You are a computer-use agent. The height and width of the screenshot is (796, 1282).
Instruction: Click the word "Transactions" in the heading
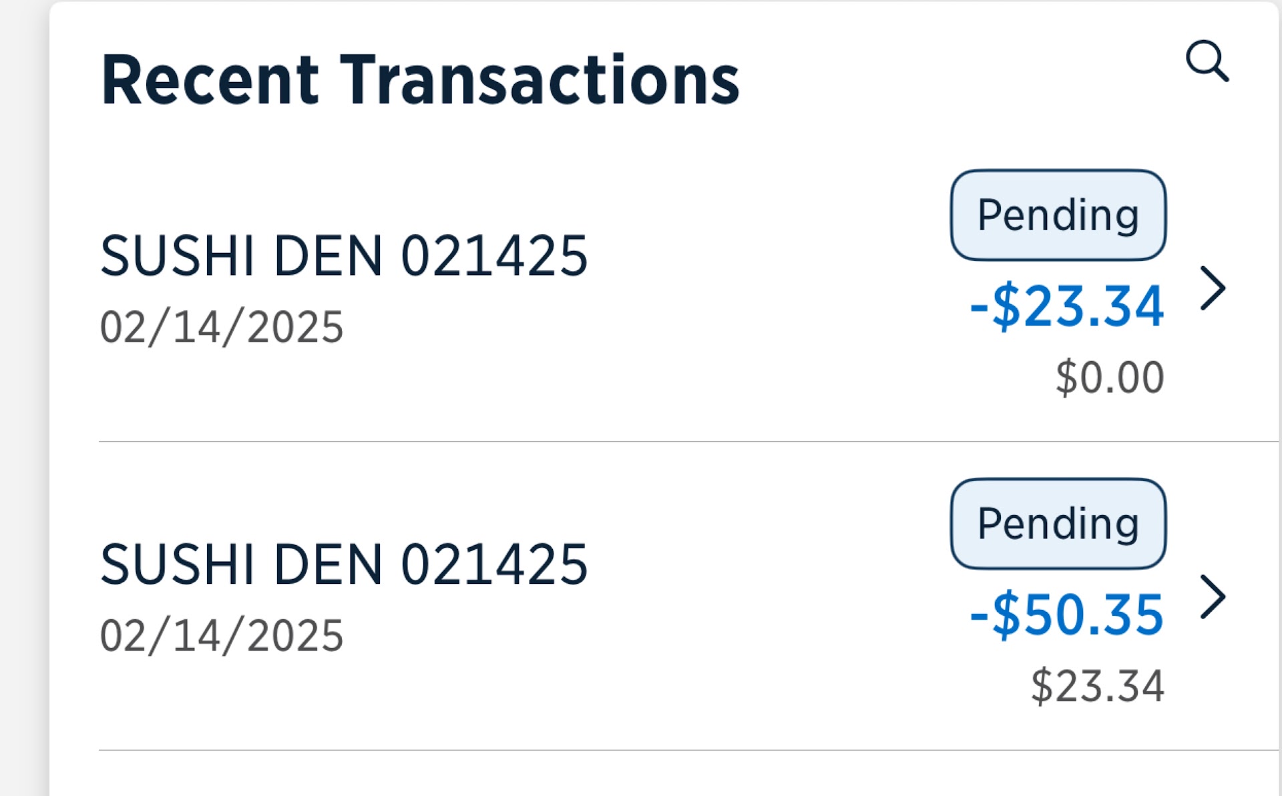(540, 80)
